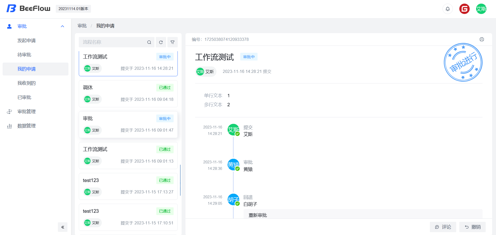
Task: Refresh the application list
Action: tap(161, 42)
